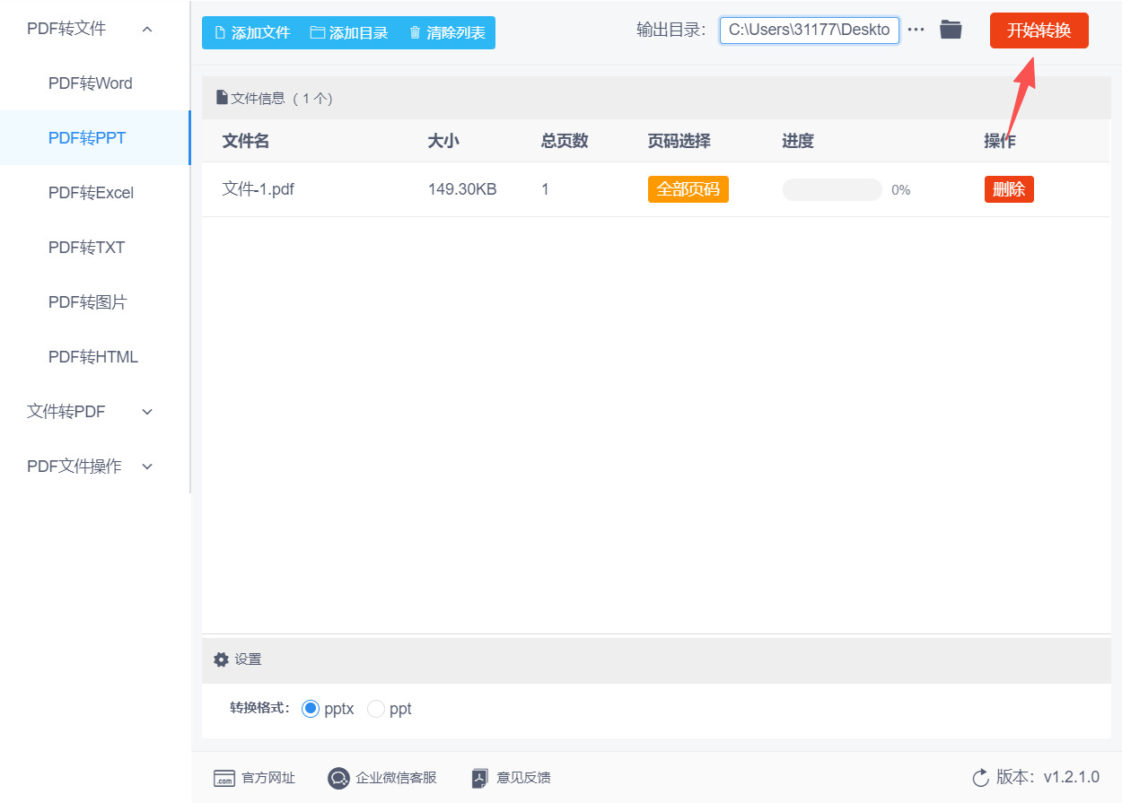The image size is (1122, 803).
Task: Open the 全部页码 page selection control
Action: pos(688,188)
